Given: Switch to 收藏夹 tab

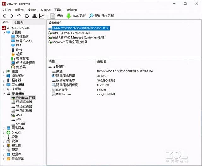Looking at the screenshot, I should (18, 22).
